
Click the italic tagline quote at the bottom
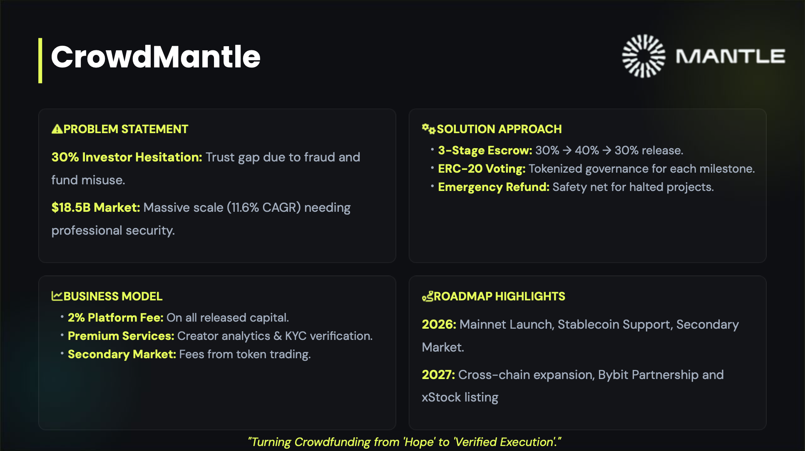404,442
